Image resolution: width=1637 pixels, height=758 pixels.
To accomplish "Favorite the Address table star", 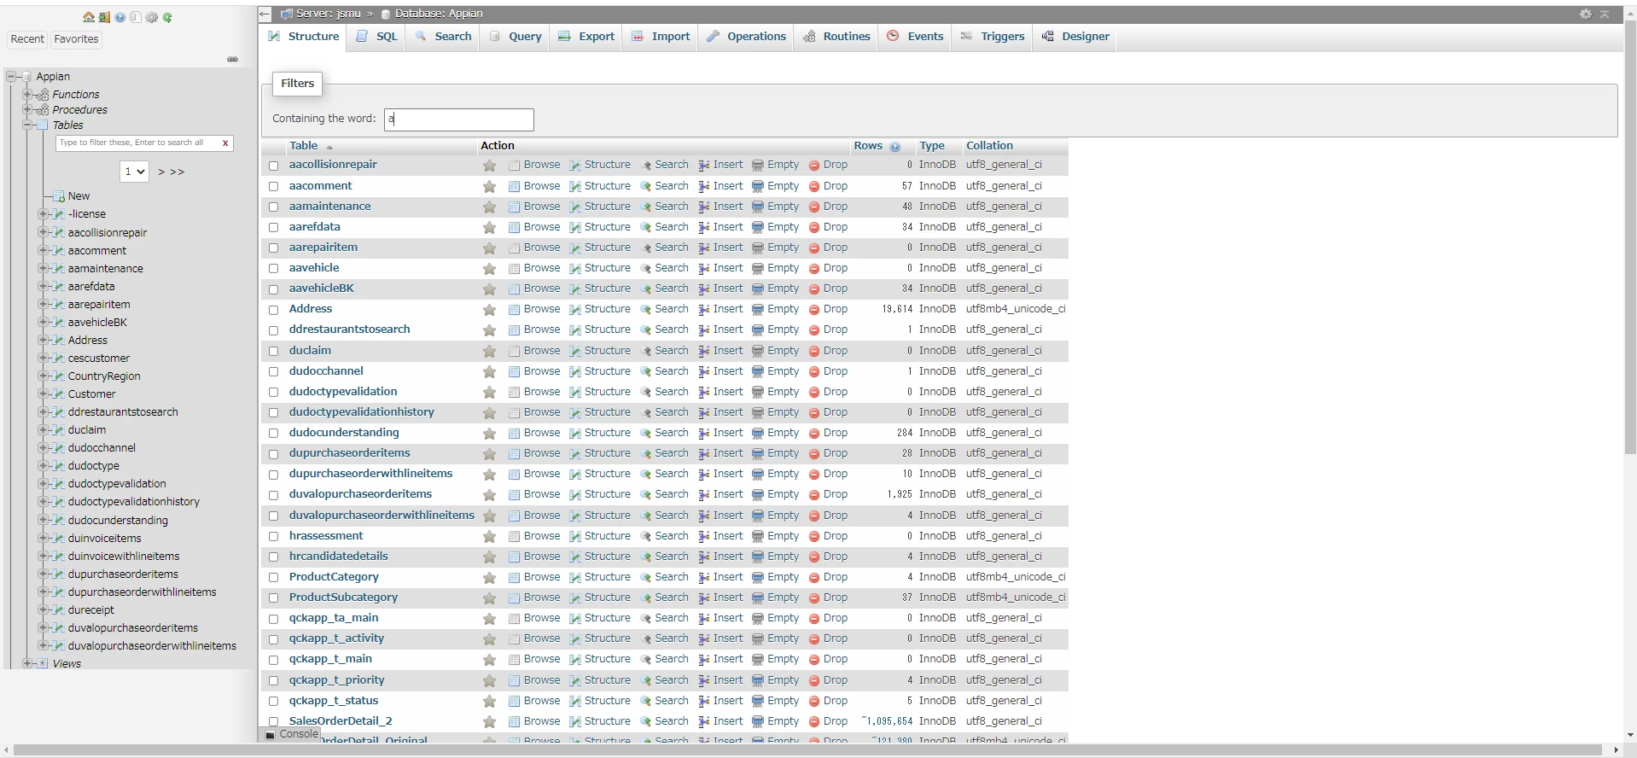I will 489,310.
